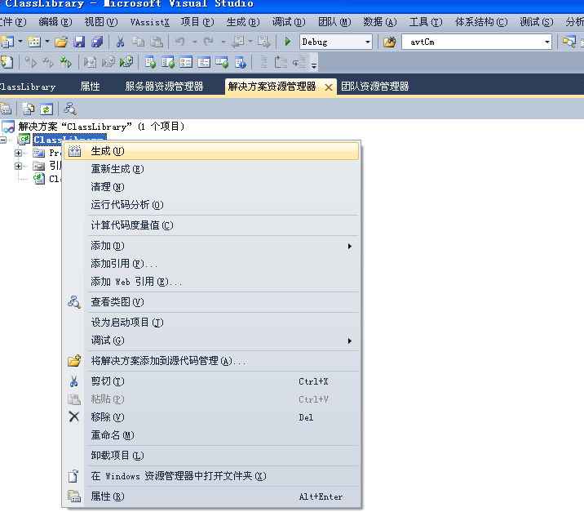This screenshot has width=584, height=512.
Task: Select 属性(R) in context menu
Action: [211, 496]
